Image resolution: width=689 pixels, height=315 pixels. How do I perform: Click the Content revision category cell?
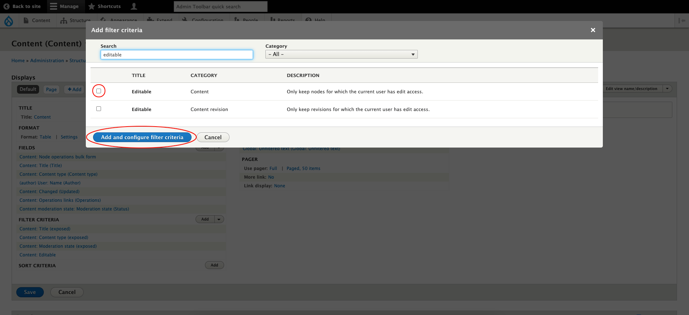click(x=209, y=110)
